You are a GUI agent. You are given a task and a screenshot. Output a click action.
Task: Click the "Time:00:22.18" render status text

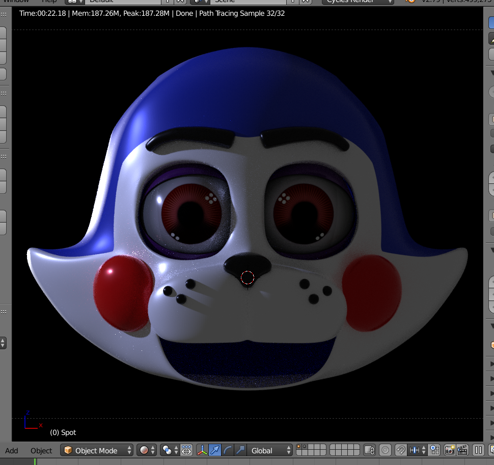(x=43, y=13)
